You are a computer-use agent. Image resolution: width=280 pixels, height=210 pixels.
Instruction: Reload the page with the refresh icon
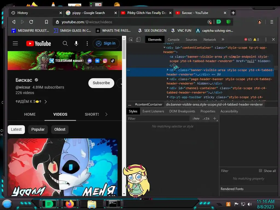(31, 22)
